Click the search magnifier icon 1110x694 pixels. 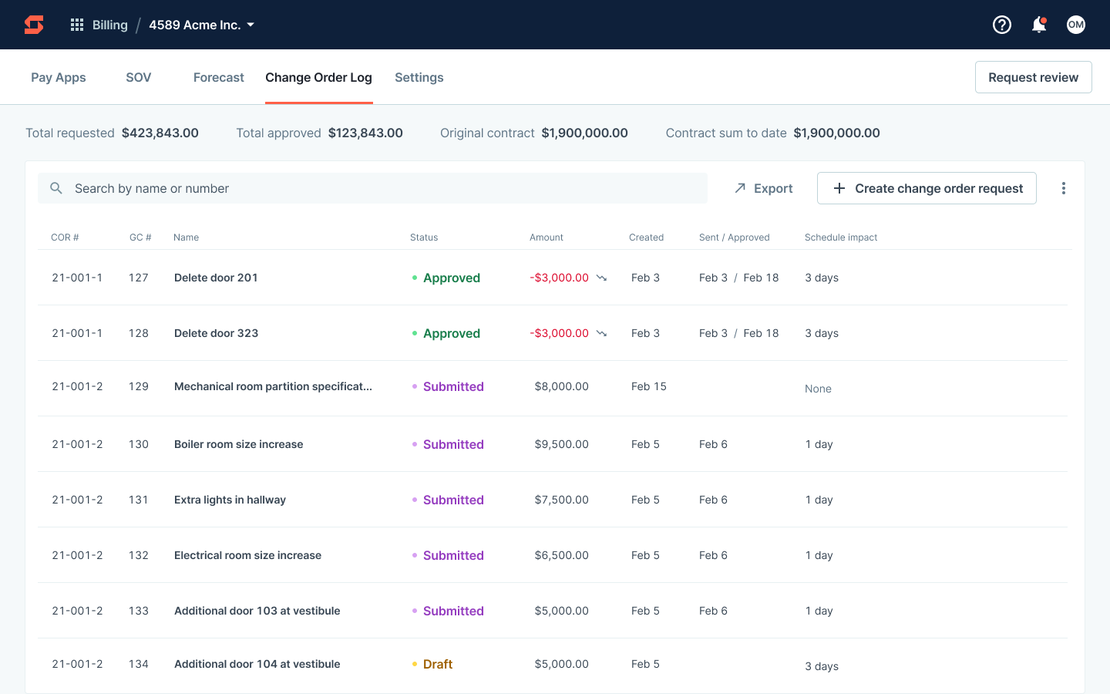[56, 187]
